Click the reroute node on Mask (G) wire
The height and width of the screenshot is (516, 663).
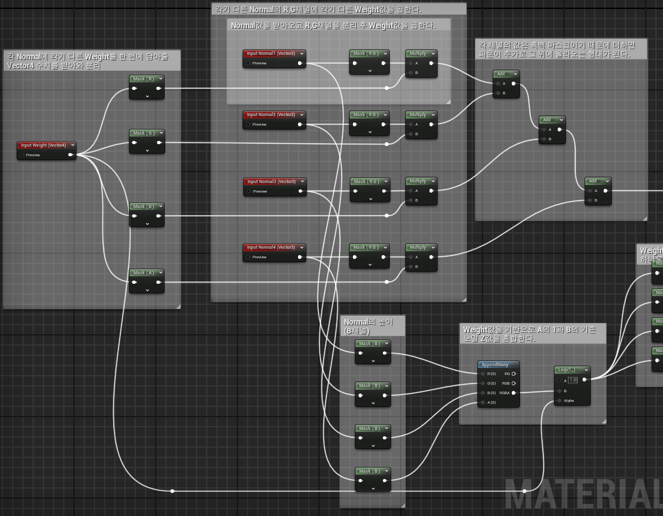(387, 144)
